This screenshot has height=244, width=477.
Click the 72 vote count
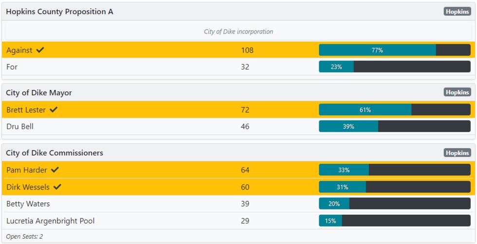click(x=245, y=110)
